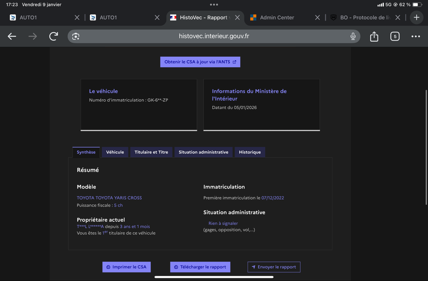The image size is (428, 281).
Task: Add a new browser tab
Action: (x=416, y=17)
